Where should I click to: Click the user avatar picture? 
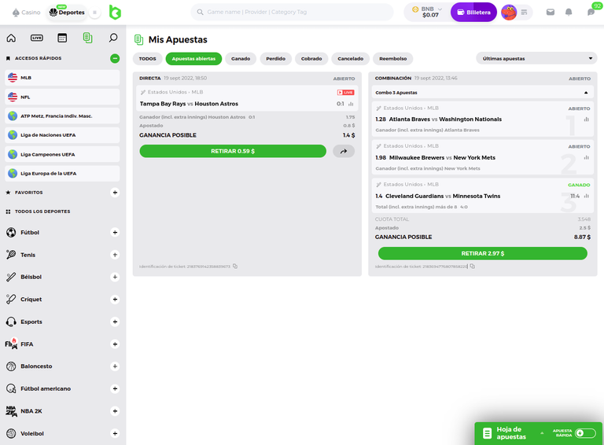click(x=509, y=13)
